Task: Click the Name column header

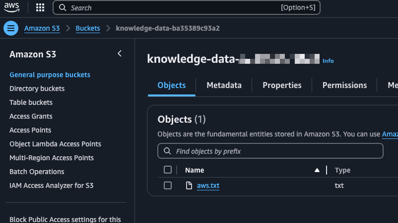Action: click(x=195, y=171)
